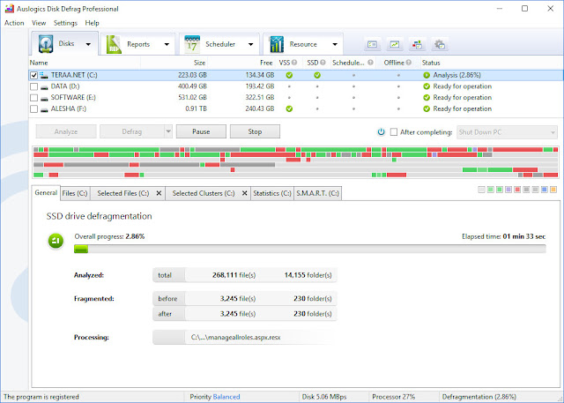Screen dimensions: 564x403
Task: Click the Analysis play status icon
Action: (427, 75)
